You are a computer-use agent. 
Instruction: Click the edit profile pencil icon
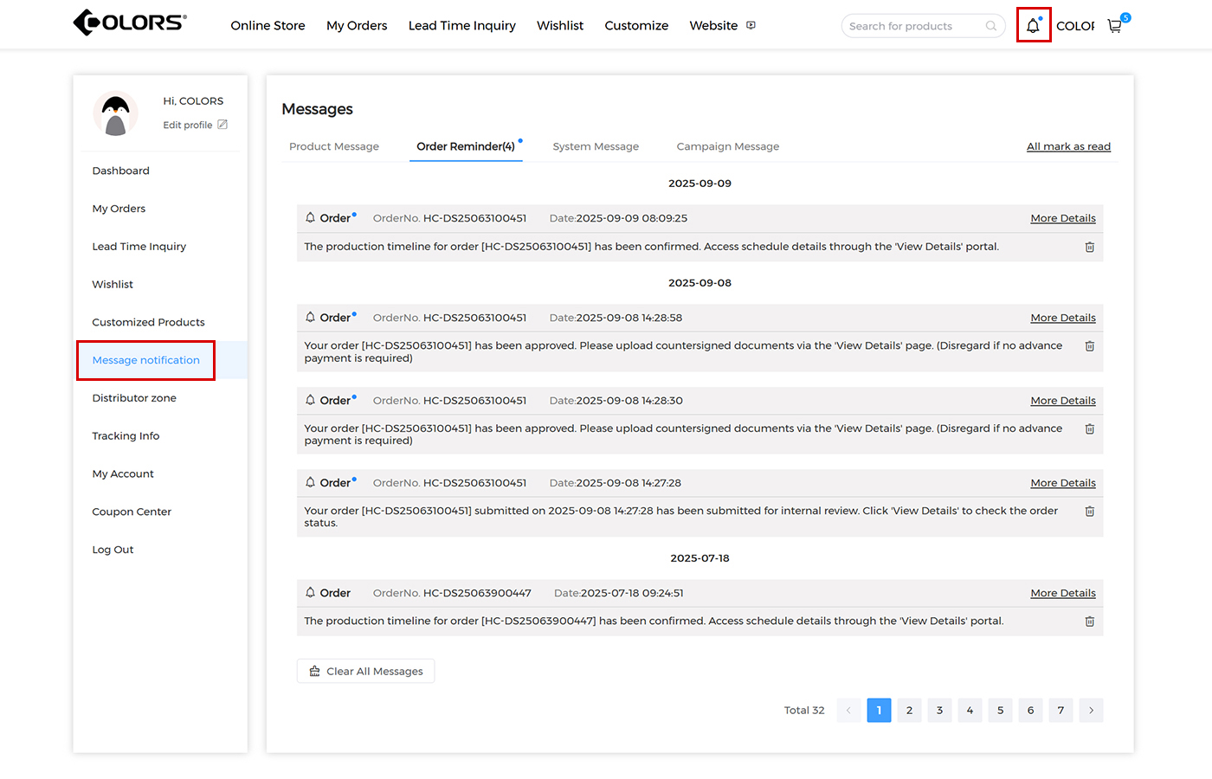(222, 125)
